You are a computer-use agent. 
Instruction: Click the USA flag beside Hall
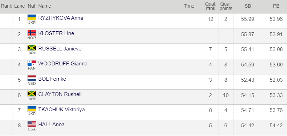(32, 124)
